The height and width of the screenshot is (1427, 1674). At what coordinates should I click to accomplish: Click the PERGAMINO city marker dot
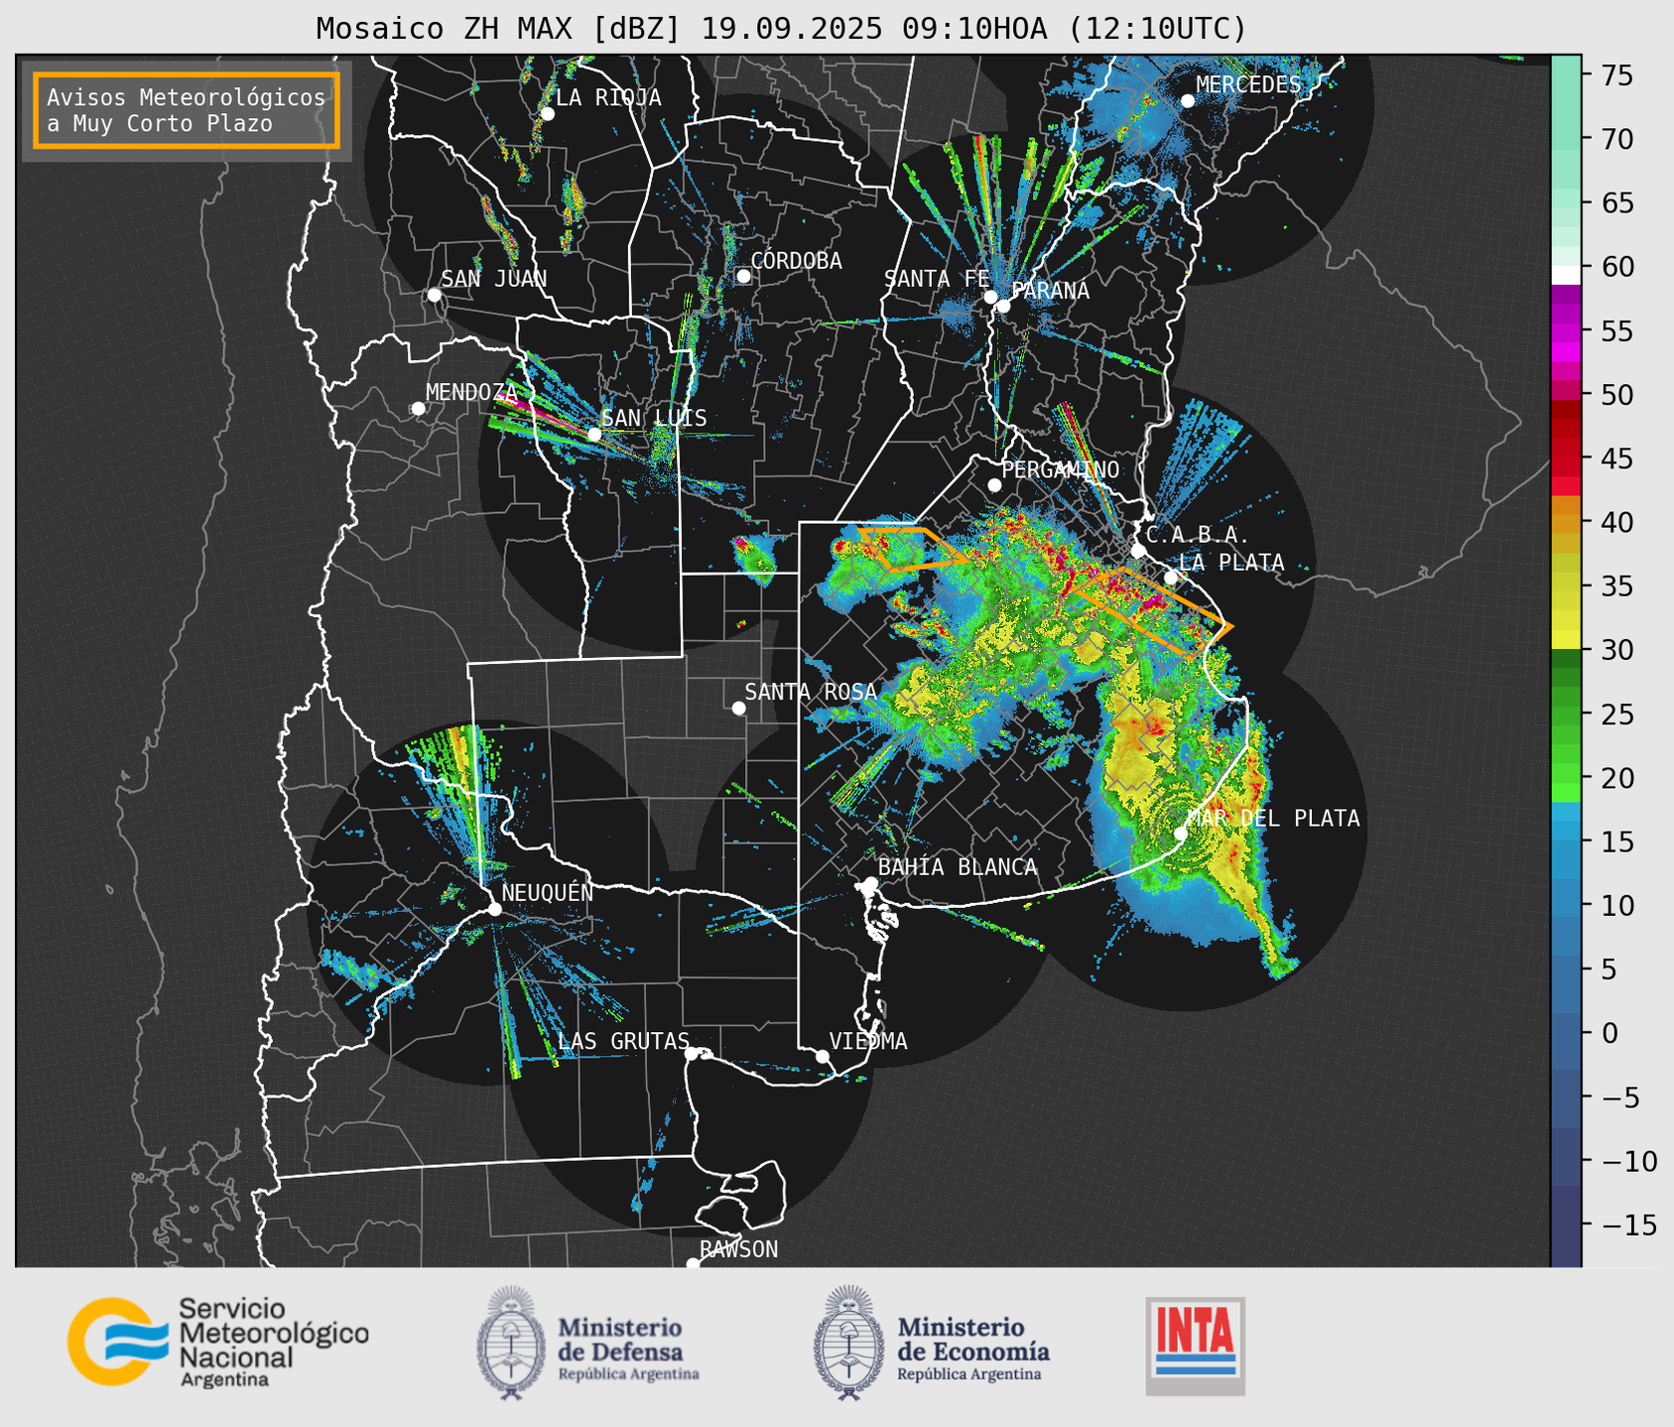994,485
